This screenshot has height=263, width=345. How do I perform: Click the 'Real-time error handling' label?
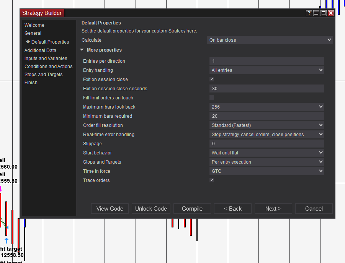(x=109, y=135)
